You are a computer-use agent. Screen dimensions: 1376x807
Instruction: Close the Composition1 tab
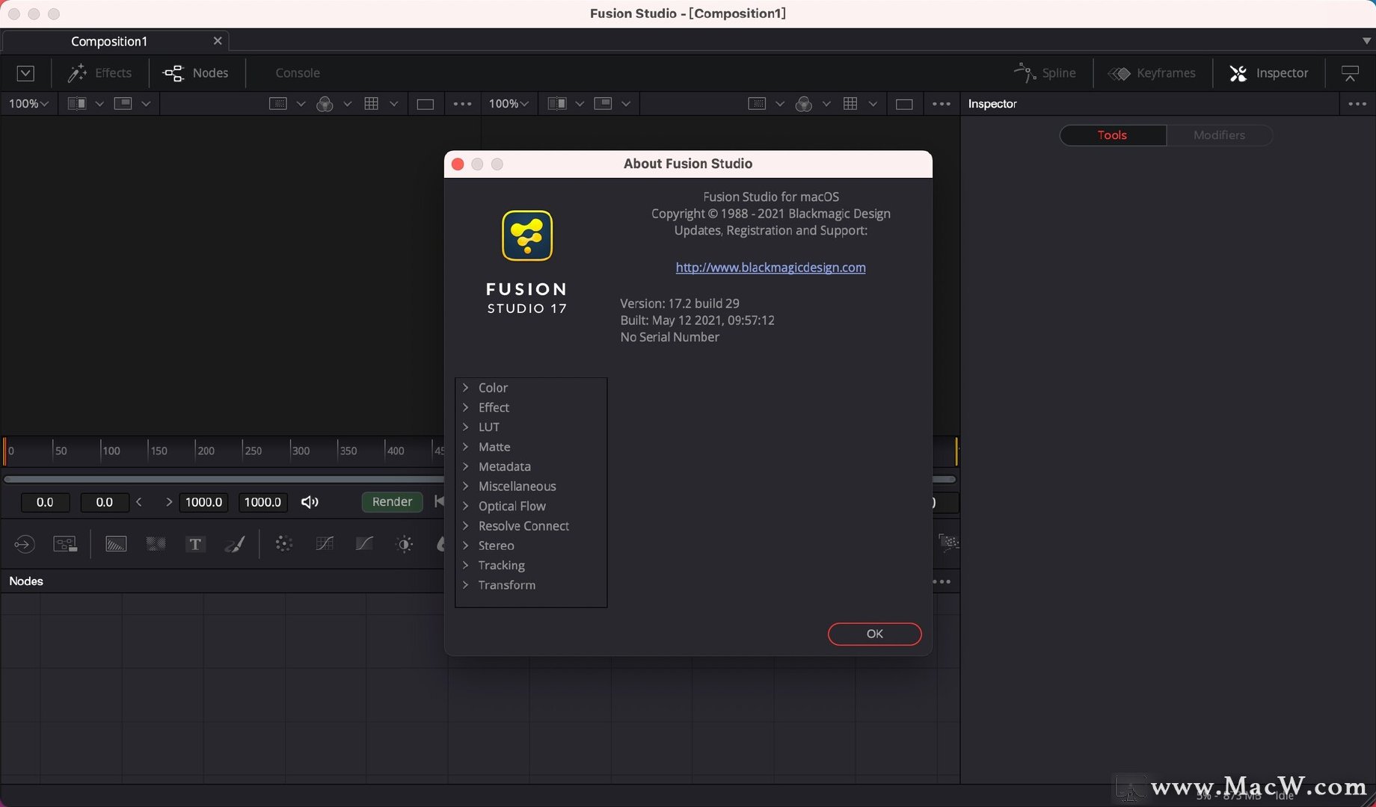[x=218, y=41]
